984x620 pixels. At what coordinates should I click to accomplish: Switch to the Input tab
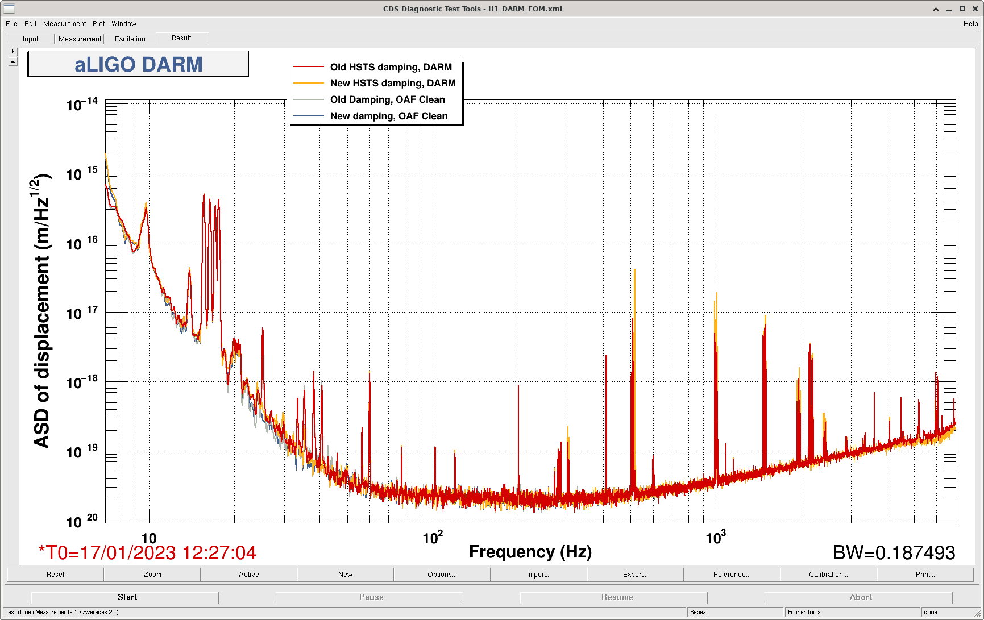tap(31, 39)
